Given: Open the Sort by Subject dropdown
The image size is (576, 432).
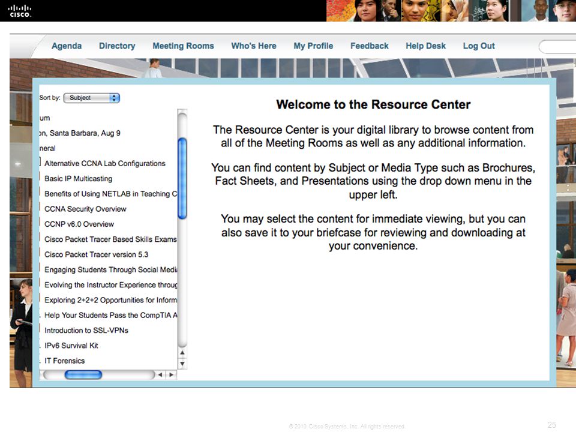Looking at the screenshot, I should (x=91, y=98).
